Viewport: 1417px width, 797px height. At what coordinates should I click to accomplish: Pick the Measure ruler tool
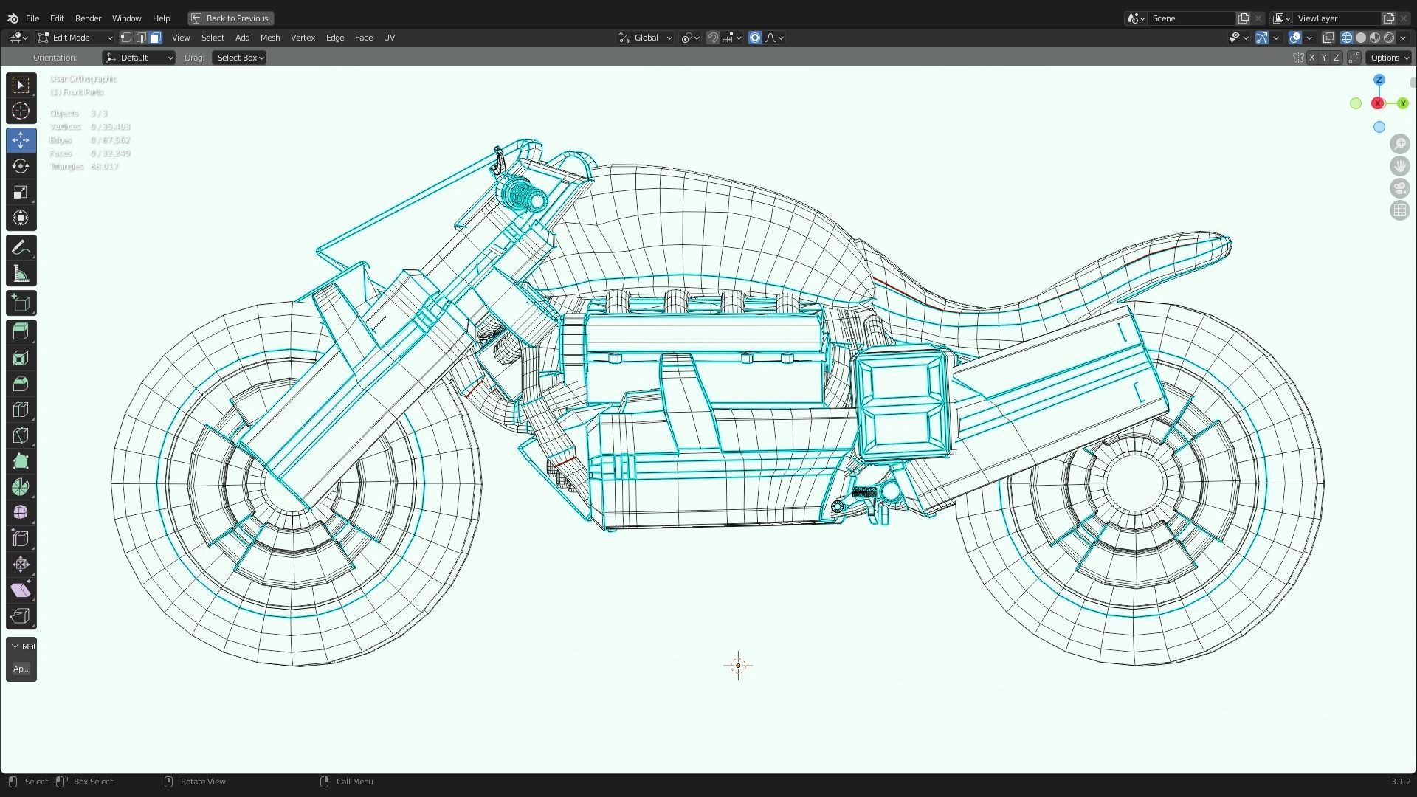coord(21,275)
